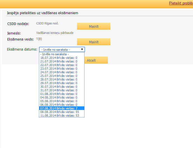The image size is (193, 148).
Task: Pick 06.08.2014 from the dropdown list
Action: (62, 105)
